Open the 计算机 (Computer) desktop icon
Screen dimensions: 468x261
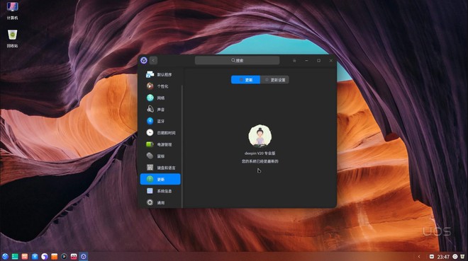pos(12,11)
